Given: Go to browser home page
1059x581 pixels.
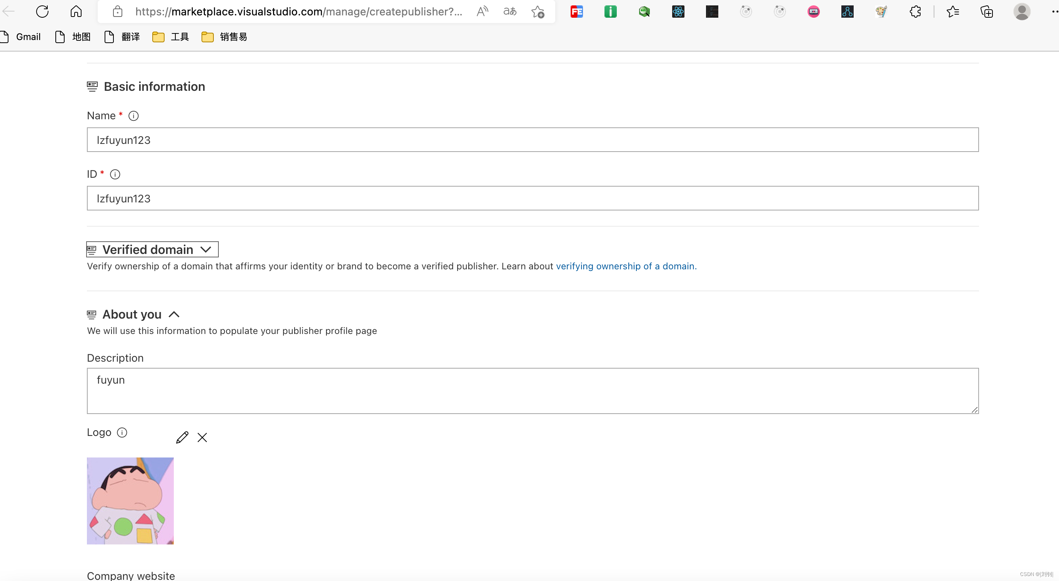Looking at the screenshot, I should tap(76, 12).
